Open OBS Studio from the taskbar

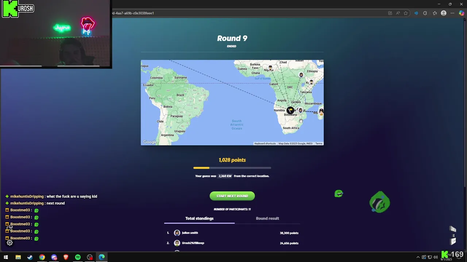pos(90,257)
